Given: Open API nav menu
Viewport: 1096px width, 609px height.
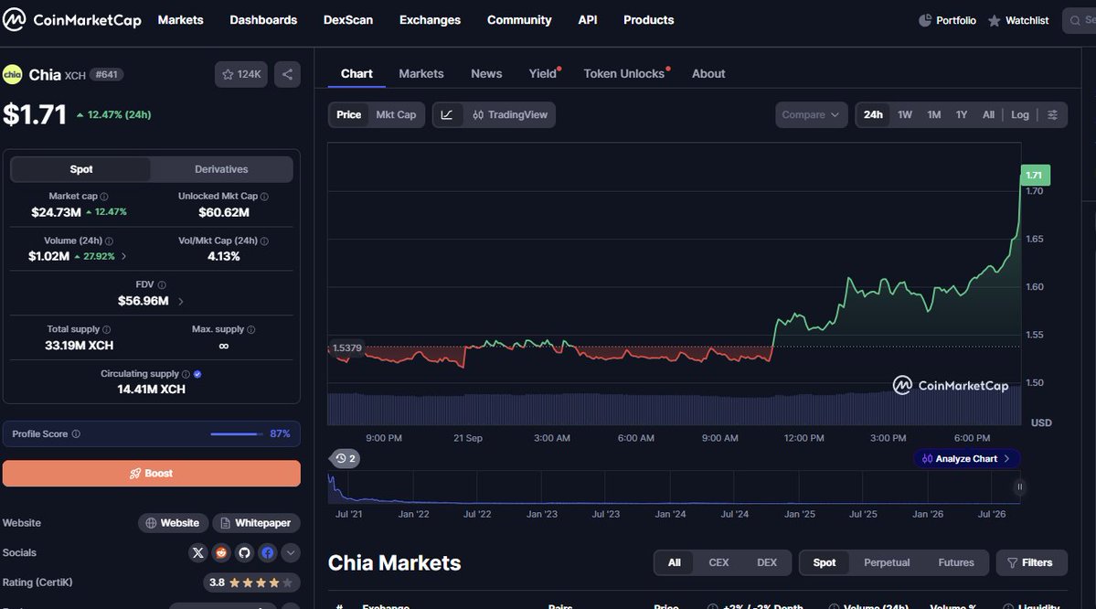Looking at the screenshot, I should click(588, 20).
